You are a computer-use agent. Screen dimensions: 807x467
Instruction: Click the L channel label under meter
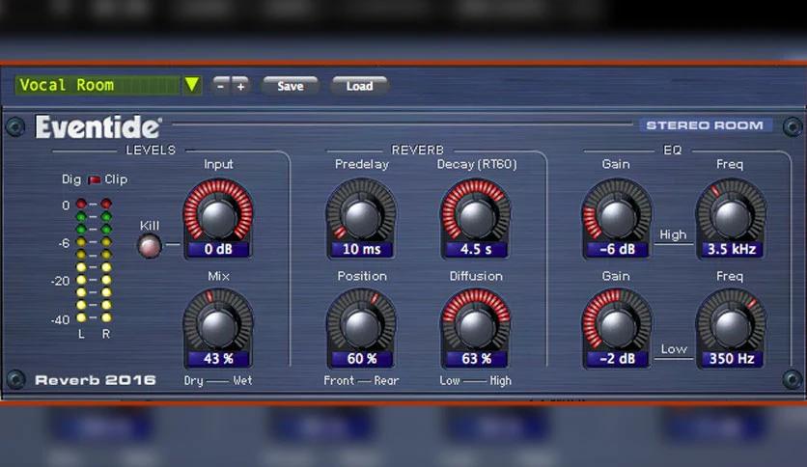click(x=81, y=334)
